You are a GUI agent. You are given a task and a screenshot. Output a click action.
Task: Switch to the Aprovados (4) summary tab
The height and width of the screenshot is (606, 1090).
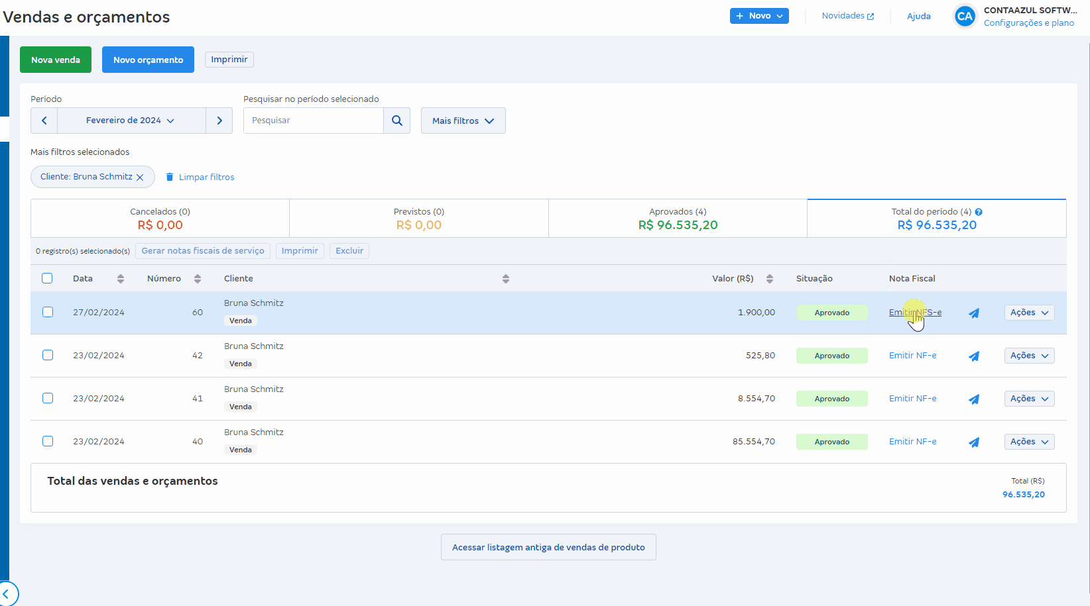tap(678, 219)
